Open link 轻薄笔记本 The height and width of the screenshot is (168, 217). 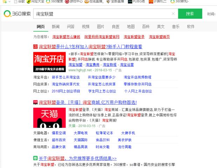105,133
